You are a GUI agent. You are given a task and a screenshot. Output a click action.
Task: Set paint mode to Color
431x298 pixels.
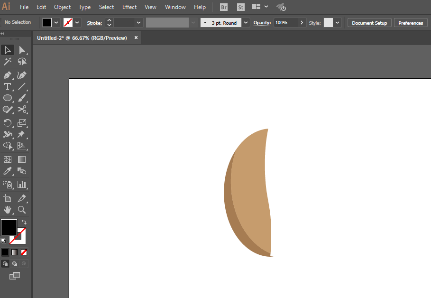pyautogui.click(x=5, y=252)
